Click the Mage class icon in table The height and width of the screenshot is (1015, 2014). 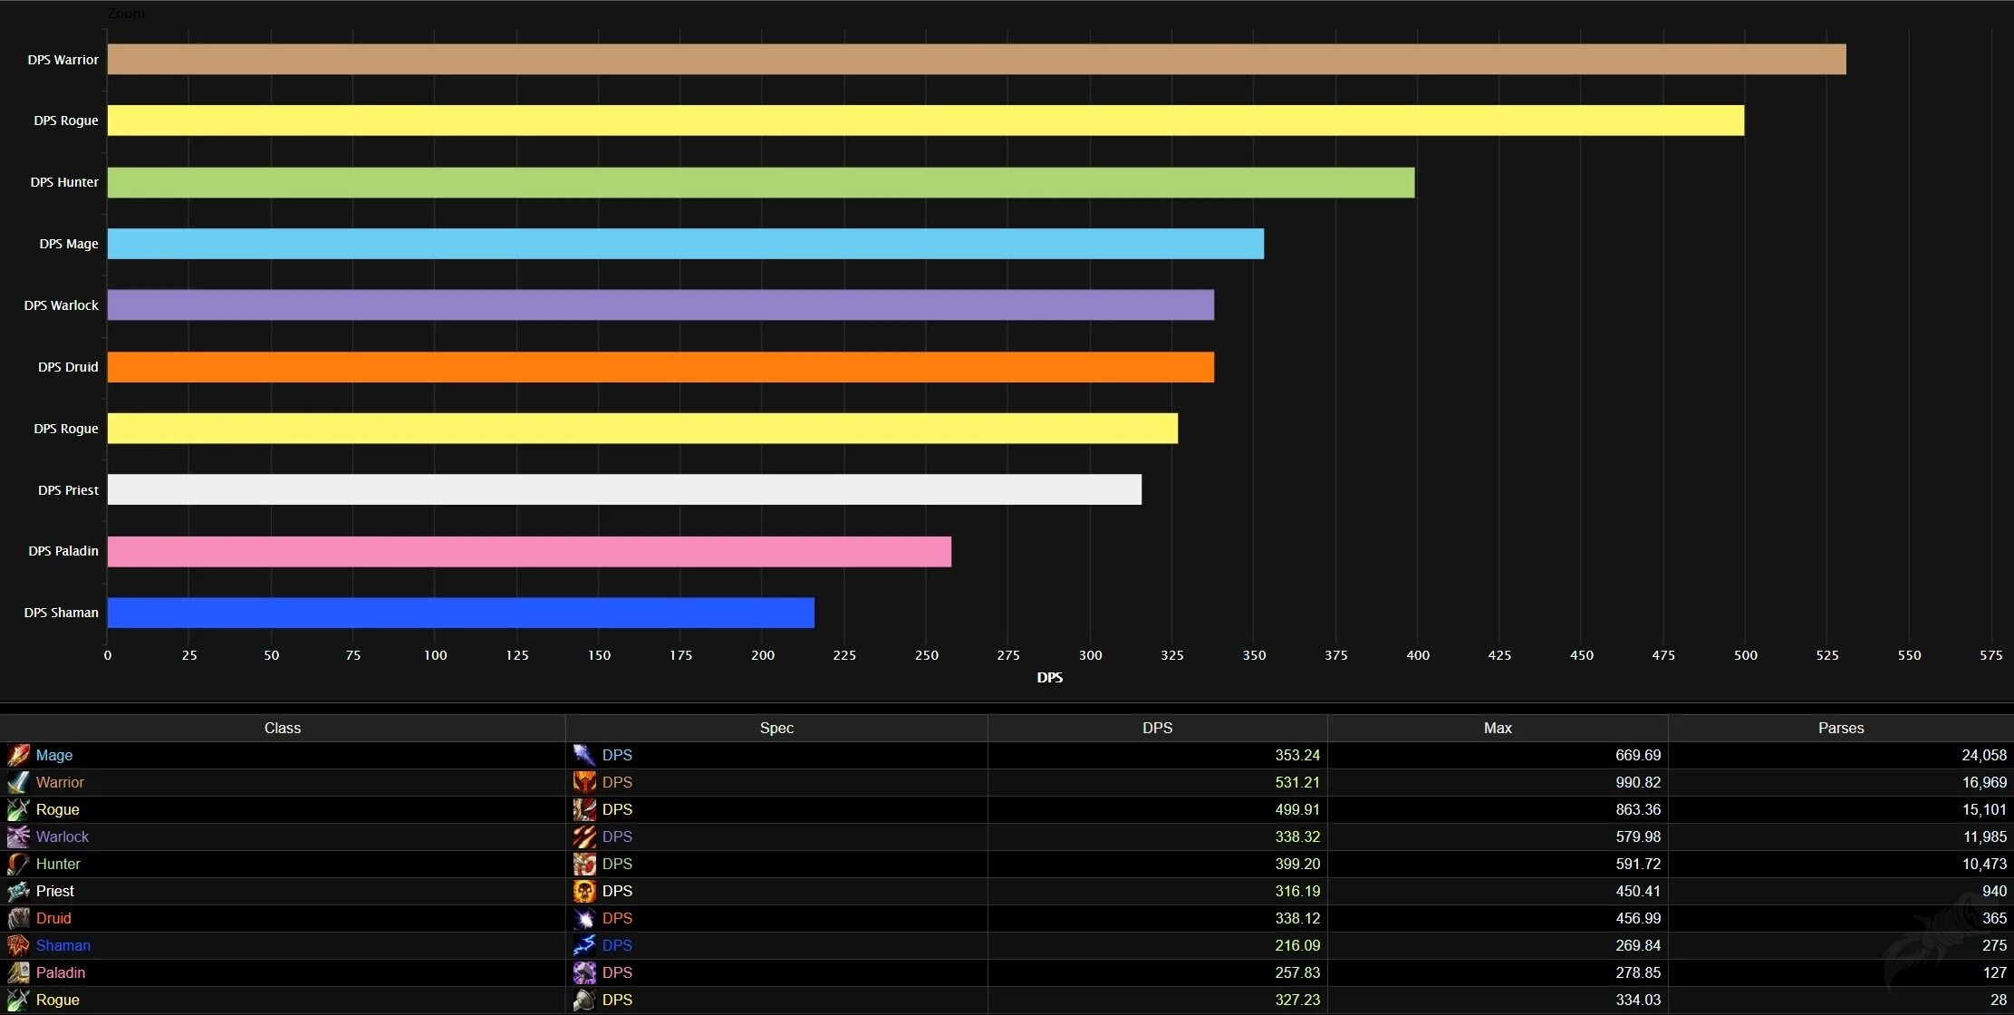[x=18, y=753]
